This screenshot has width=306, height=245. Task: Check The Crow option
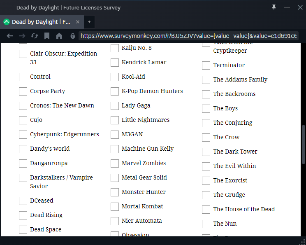(206, 138)
